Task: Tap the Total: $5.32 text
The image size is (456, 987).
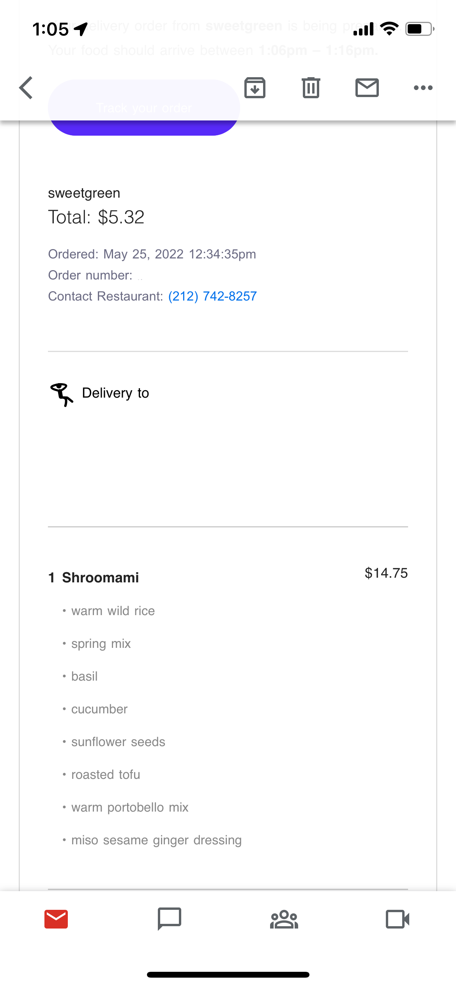Action: pos(96,217)
